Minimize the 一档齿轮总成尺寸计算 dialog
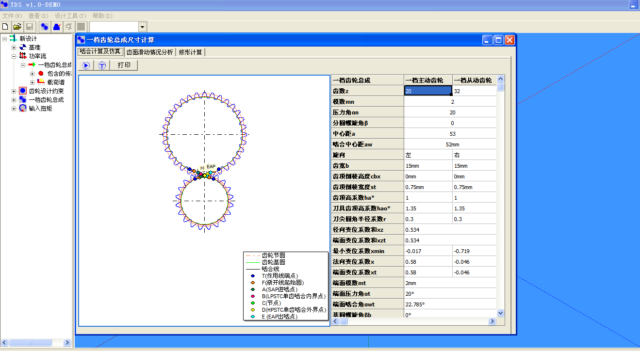Image resolution: width=640 pixels, height=351 pixels. [487, 40]
